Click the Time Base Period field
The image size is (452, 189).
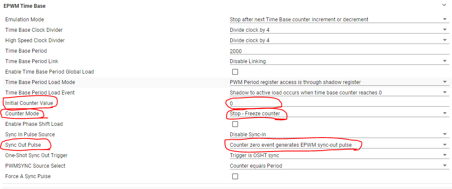coord(338,51)
